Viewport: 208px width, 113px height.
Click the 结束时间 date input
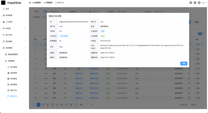pyautogui.click(x=95, y=11)
